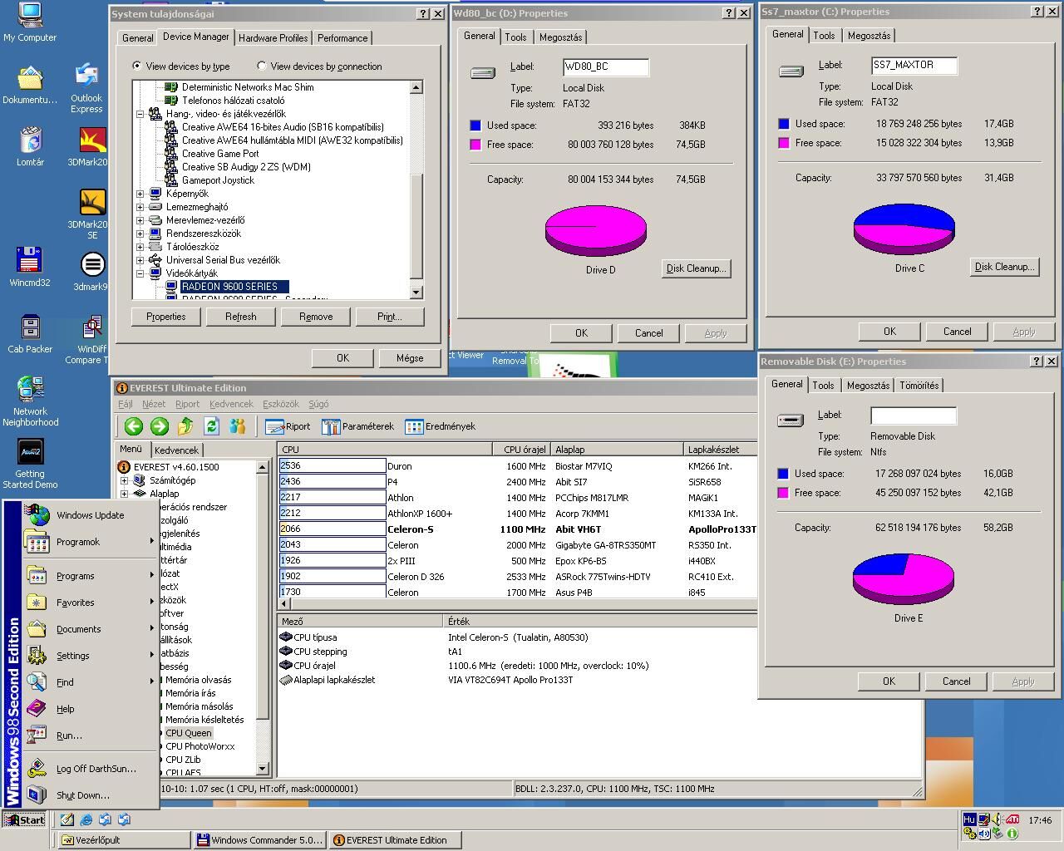Viewport: 1064px width, 851px height.
Task: Switch to Performance tab
Action: tap(342, 38)
